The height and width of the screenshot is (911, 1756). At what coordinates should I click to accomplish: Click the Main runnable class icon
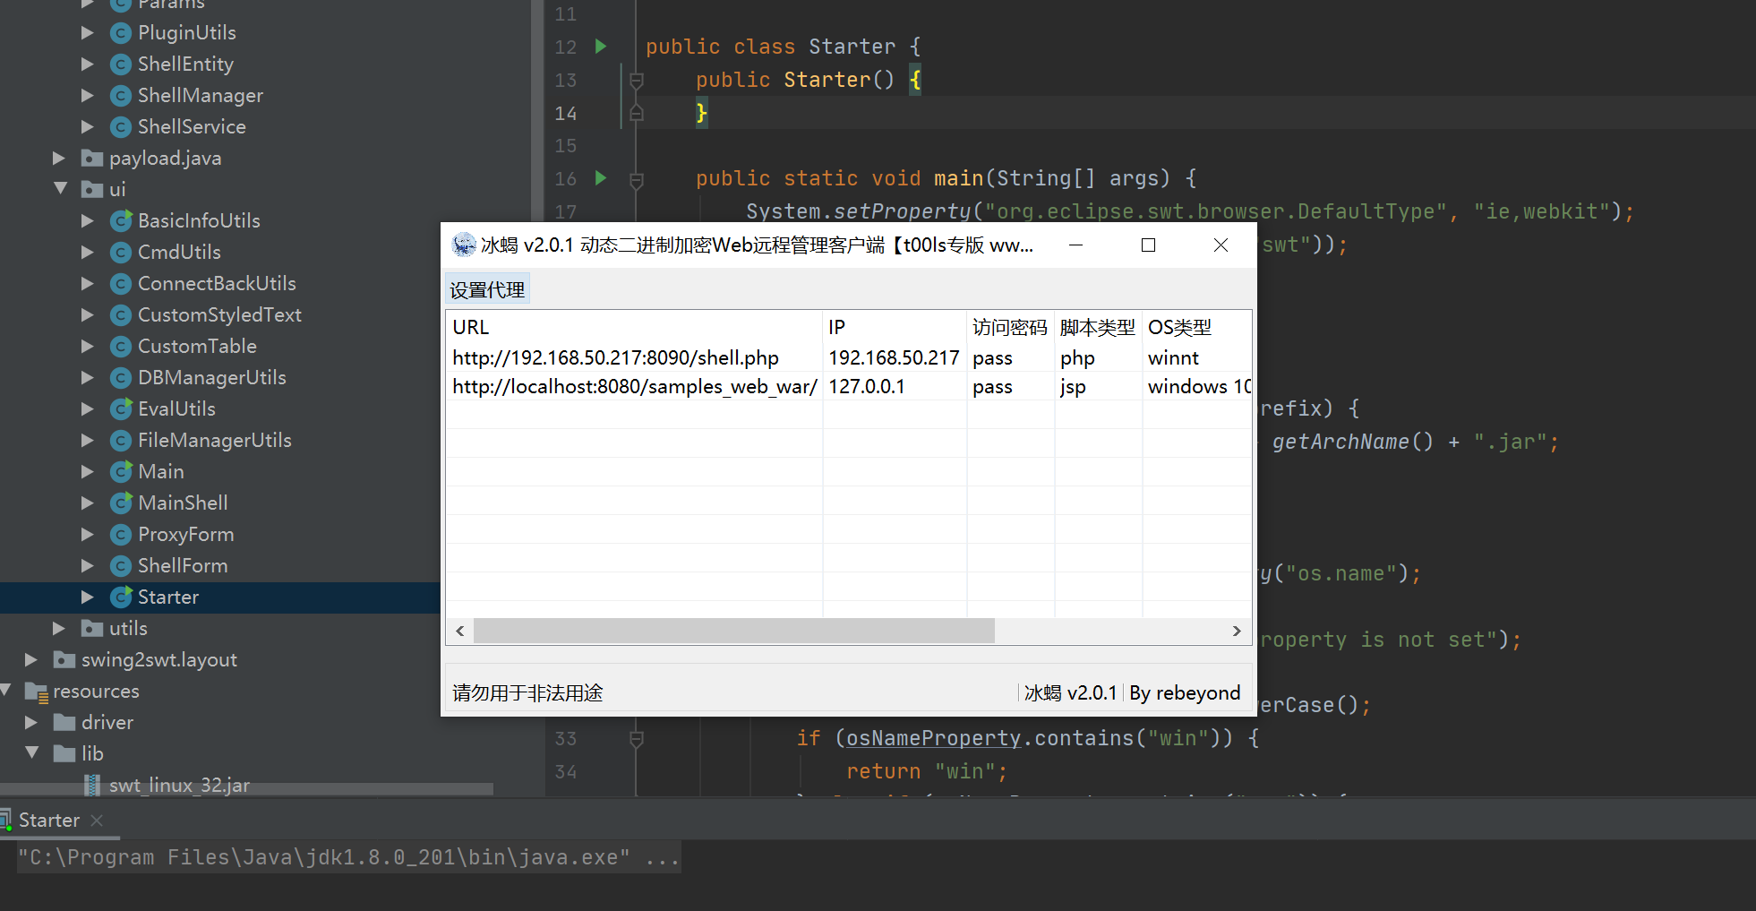[x=121, y=472]
